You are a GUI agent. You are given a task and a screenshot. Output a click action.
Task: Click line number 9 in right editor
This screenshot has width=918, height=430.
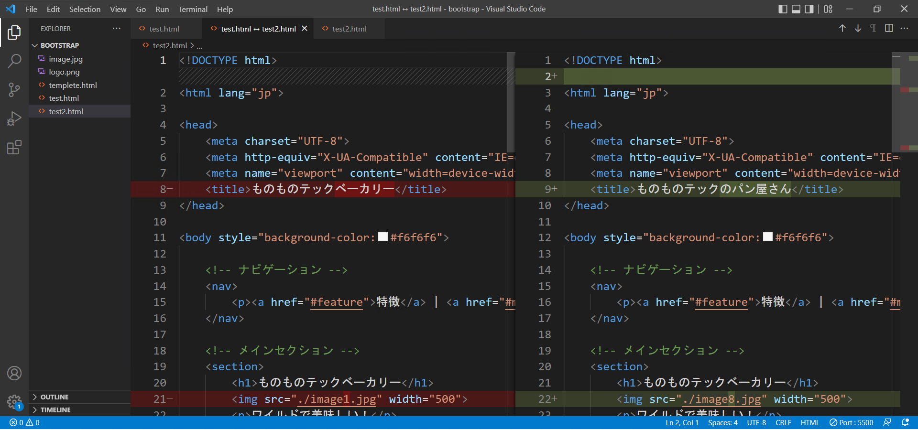548,189
